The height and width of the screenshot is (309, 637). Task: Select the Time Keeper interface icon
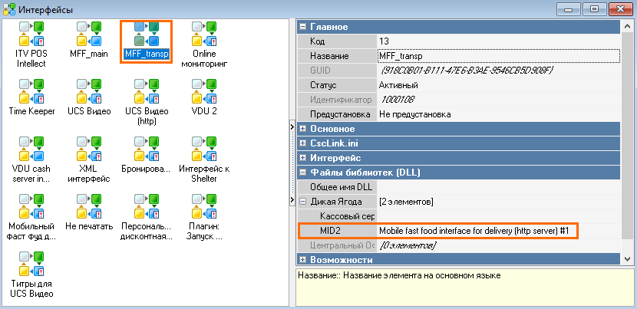tap(31, 93)
